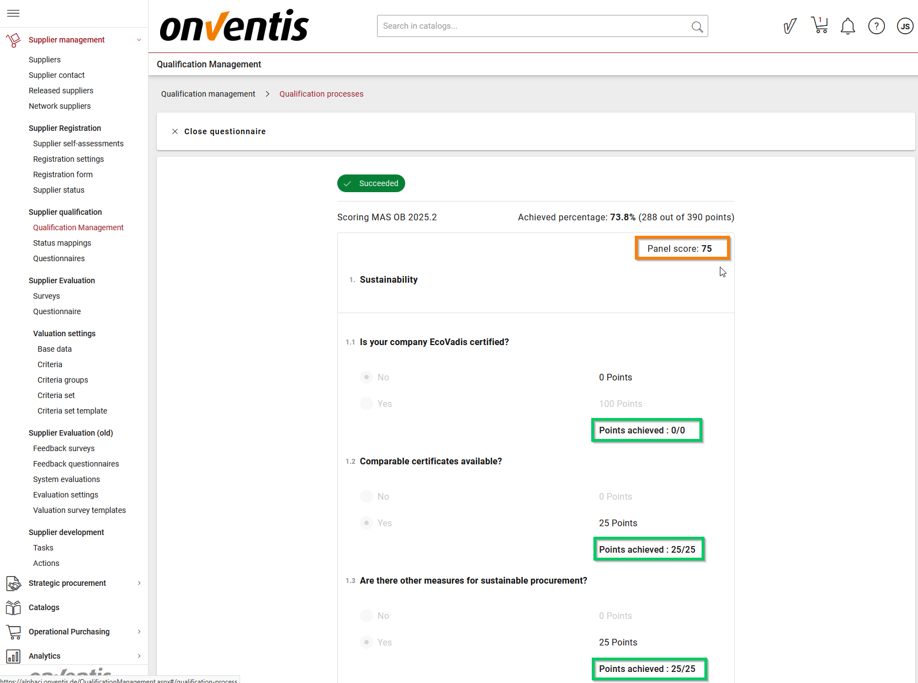Open the notifications bell icon
Screen dimensions: 918x683
point(847,26)
